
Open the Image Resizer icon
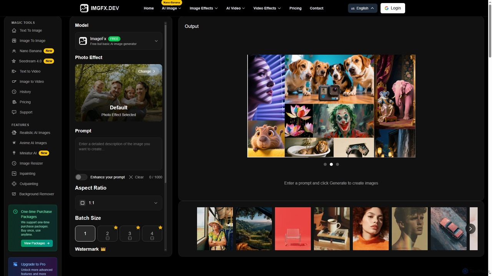coord(14,163)
